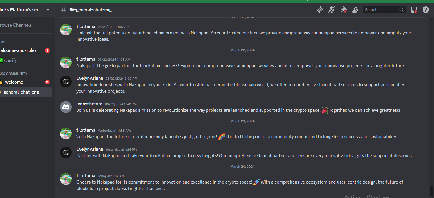Open Browse Channels
Viewport: 434px width, 198px height.
coord(16,25)
